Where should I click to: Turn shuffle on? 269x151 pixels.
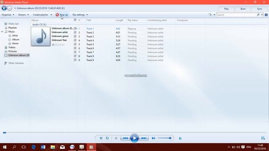coord(101,138)
